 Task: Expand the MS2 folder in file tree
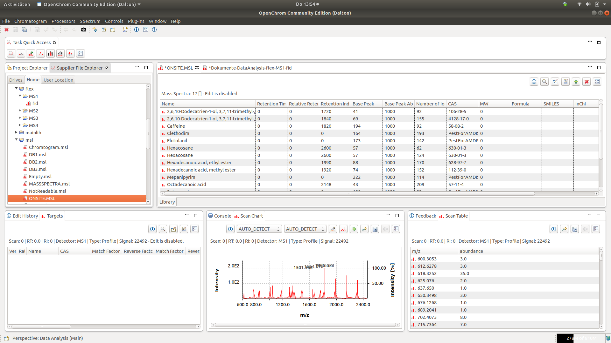20,111
